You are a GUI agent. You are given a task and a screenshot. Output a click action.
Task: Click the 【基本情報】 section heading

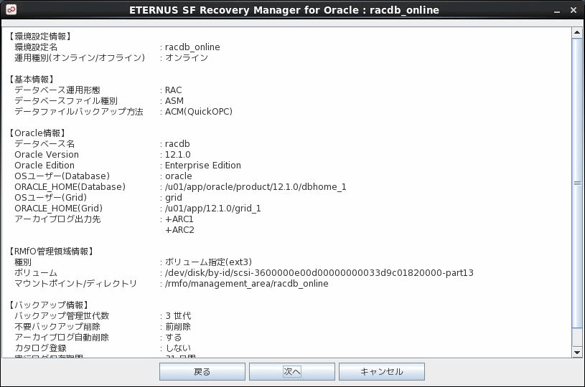tap(32, 80)
